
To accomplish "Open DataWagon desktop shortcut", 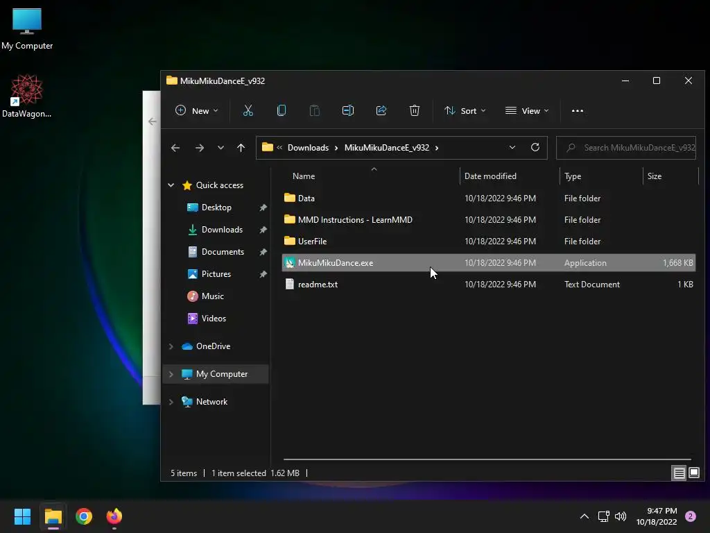I will (27, 96).
